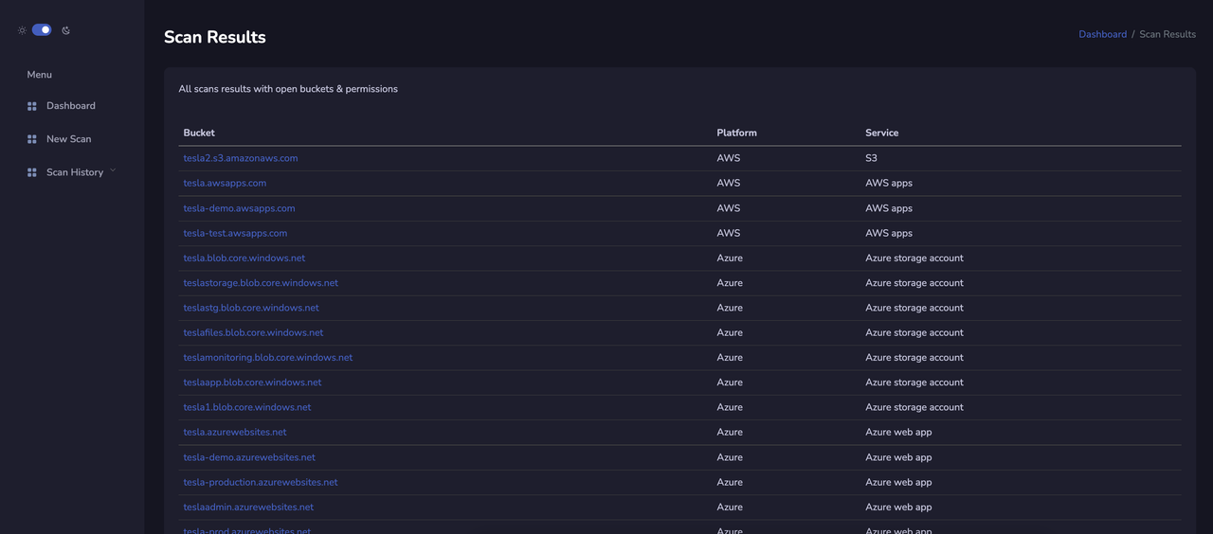Click Azure storage account cell for teslastorage row
Image resolution: width=1213 pixels, height=534 pixels.
point(914,283)
